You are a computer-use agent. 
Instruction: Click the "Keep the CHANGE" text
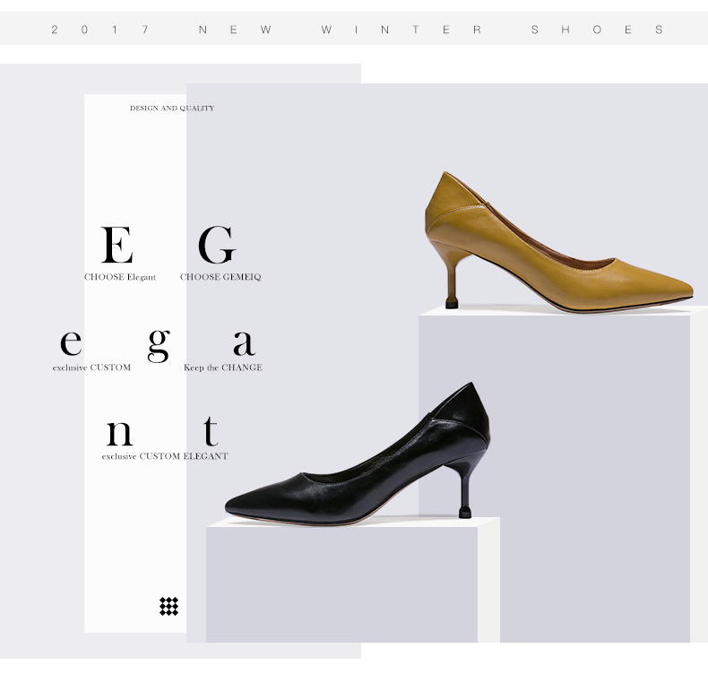point(223,367)
